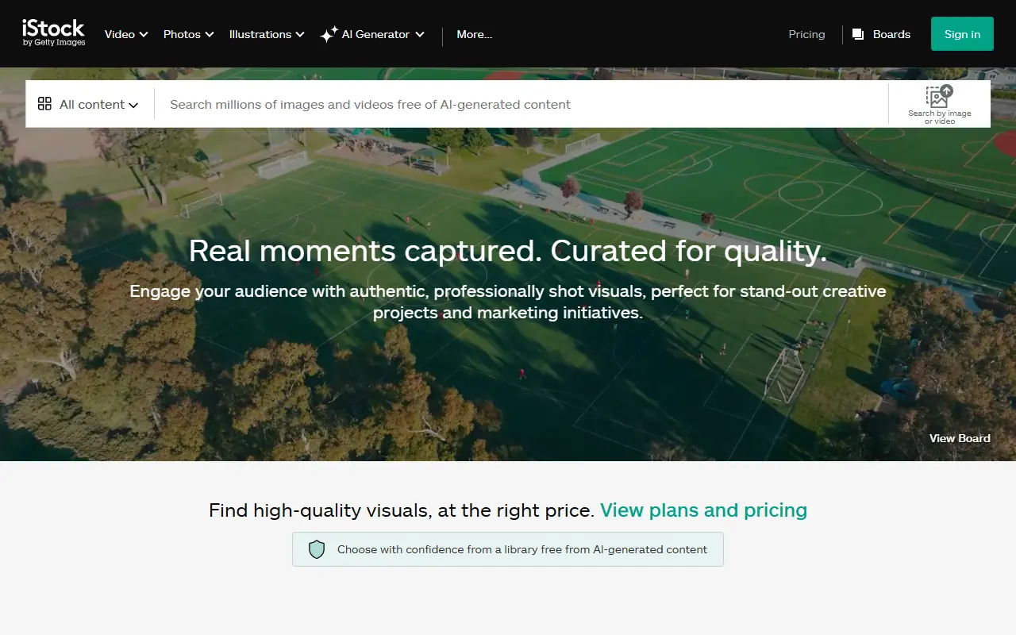Expand the Illustrations navigation menu
The height and width of the screenshot is (635, 1016).
tap(266, 34)
